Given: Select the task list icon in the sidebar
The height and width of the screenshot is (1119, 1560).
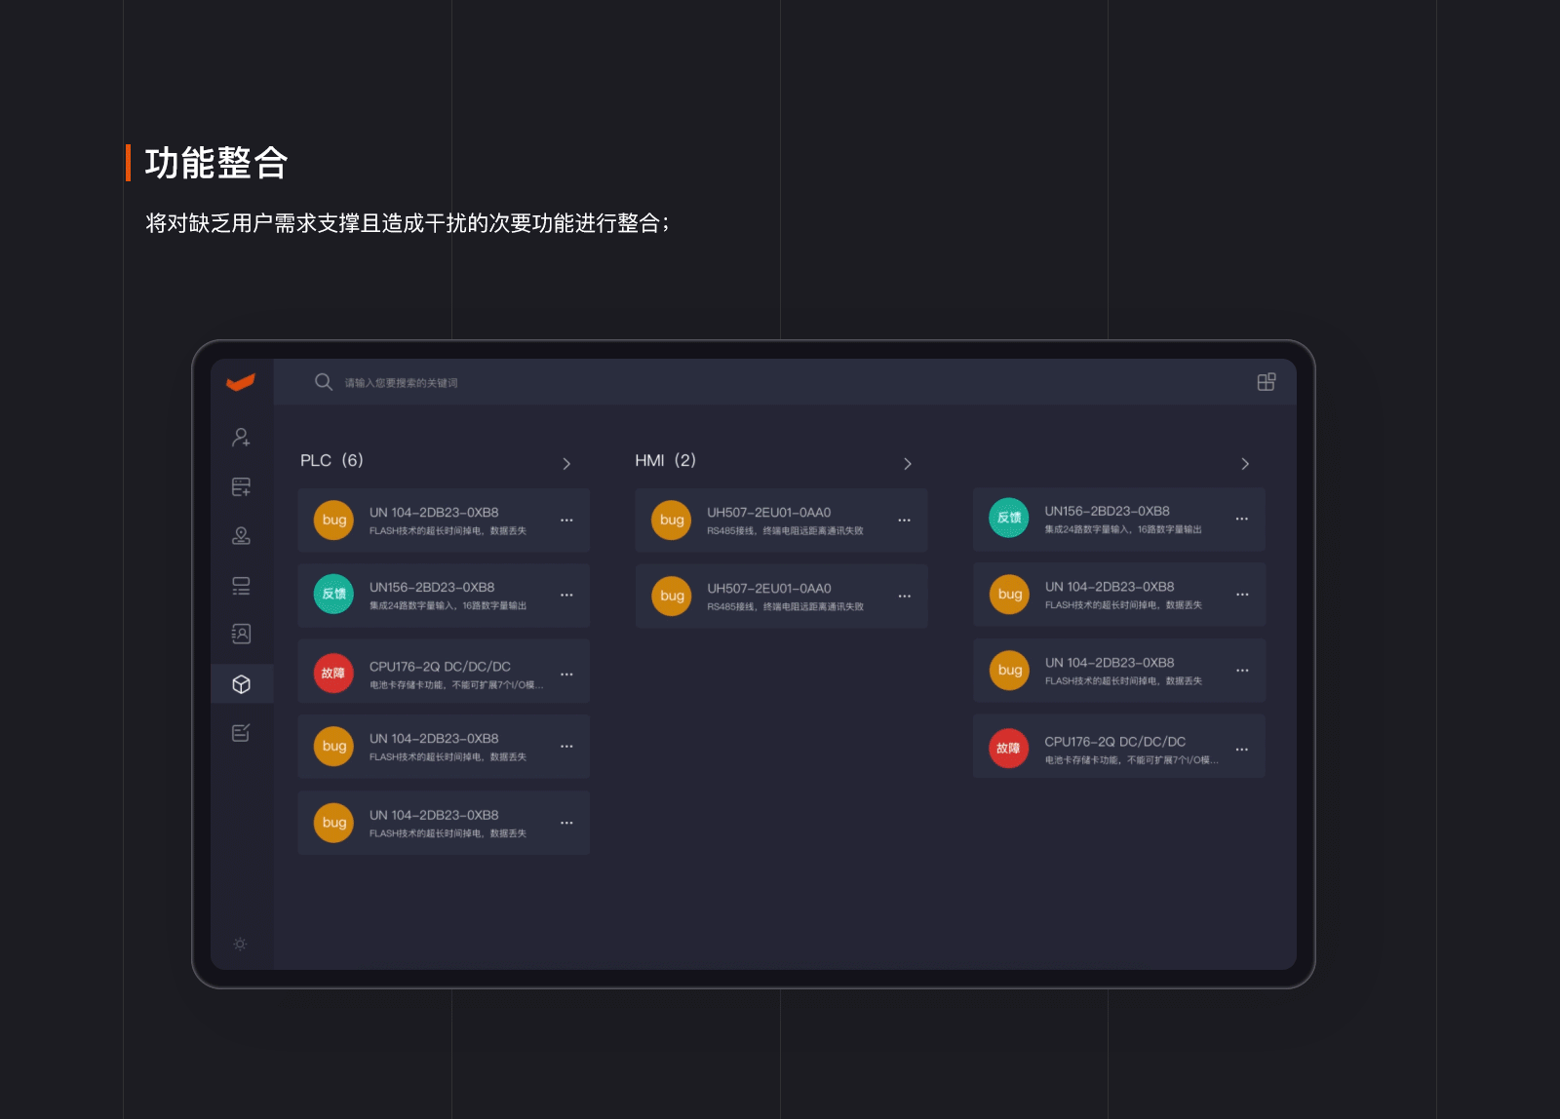Looking at the screenshot, I should (241, 585).
